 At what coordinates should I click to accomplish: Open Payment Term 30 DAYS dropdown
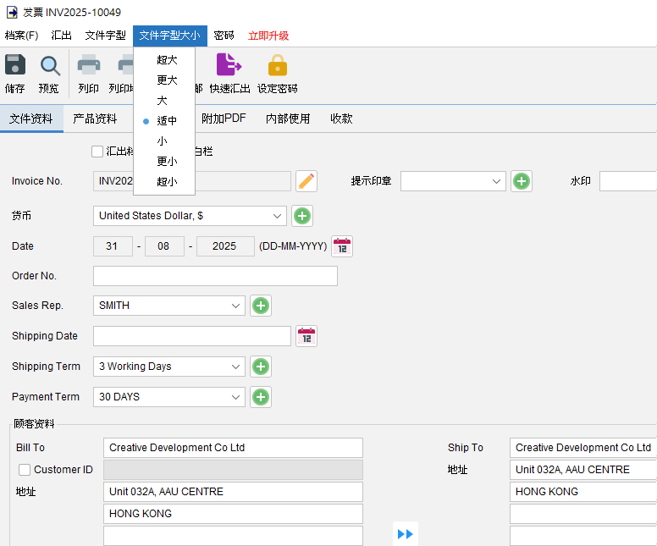235,397
